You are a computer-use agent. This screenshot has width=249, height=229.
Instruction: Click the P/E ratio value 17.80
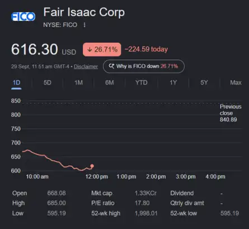(x=142, y=203)
